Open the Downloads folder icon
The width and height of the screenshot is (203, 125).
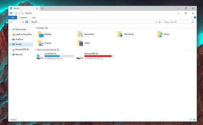pyautogui.click(x=120, y=34)
